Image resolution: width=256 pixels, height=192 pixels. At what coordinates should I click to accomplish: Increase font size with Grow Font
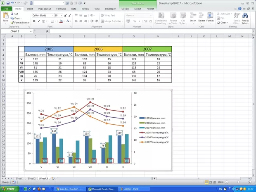pyautogui.click(x=65, y=16)
